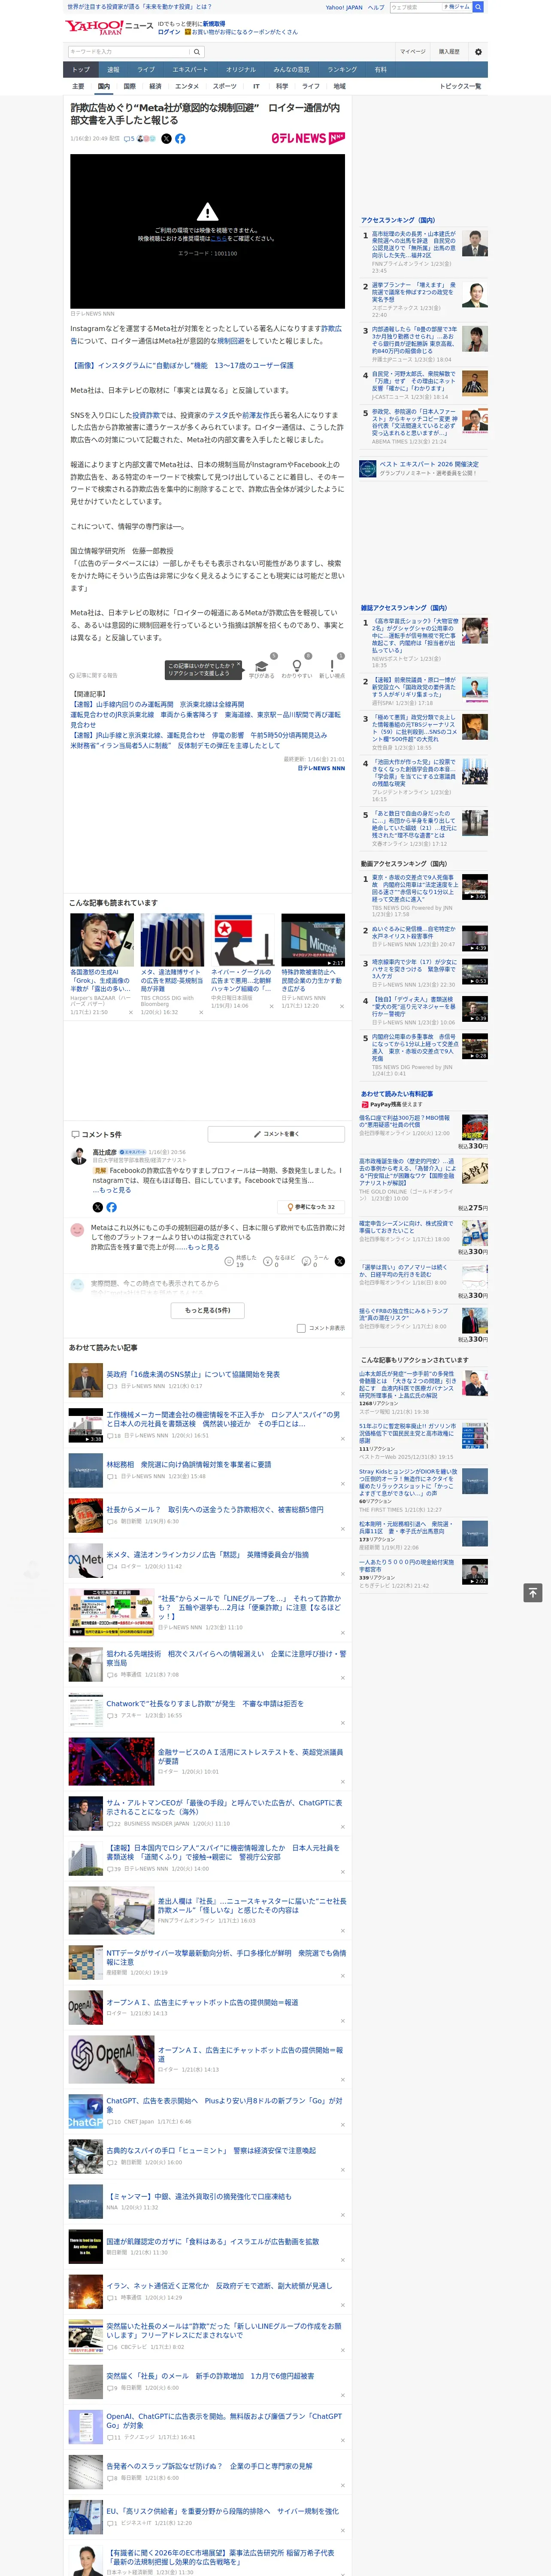This screenshot has width=551, height=2576.
Task: Click the blue web search button
Action: [478, 7]
